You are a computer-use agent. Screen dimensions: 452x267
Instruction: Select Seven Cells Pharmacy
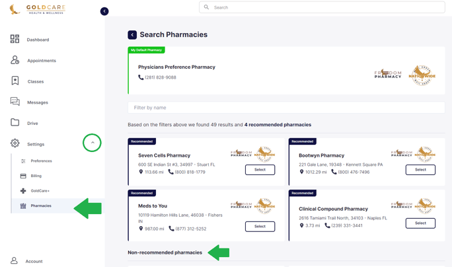pos(260,170)
